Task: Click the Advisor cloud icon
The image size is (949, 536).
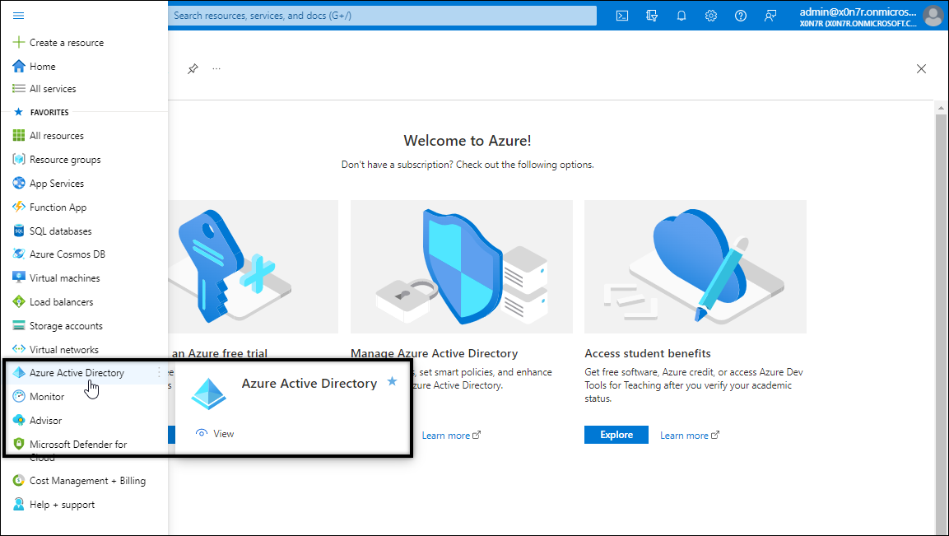Action: tap(19, 421)
